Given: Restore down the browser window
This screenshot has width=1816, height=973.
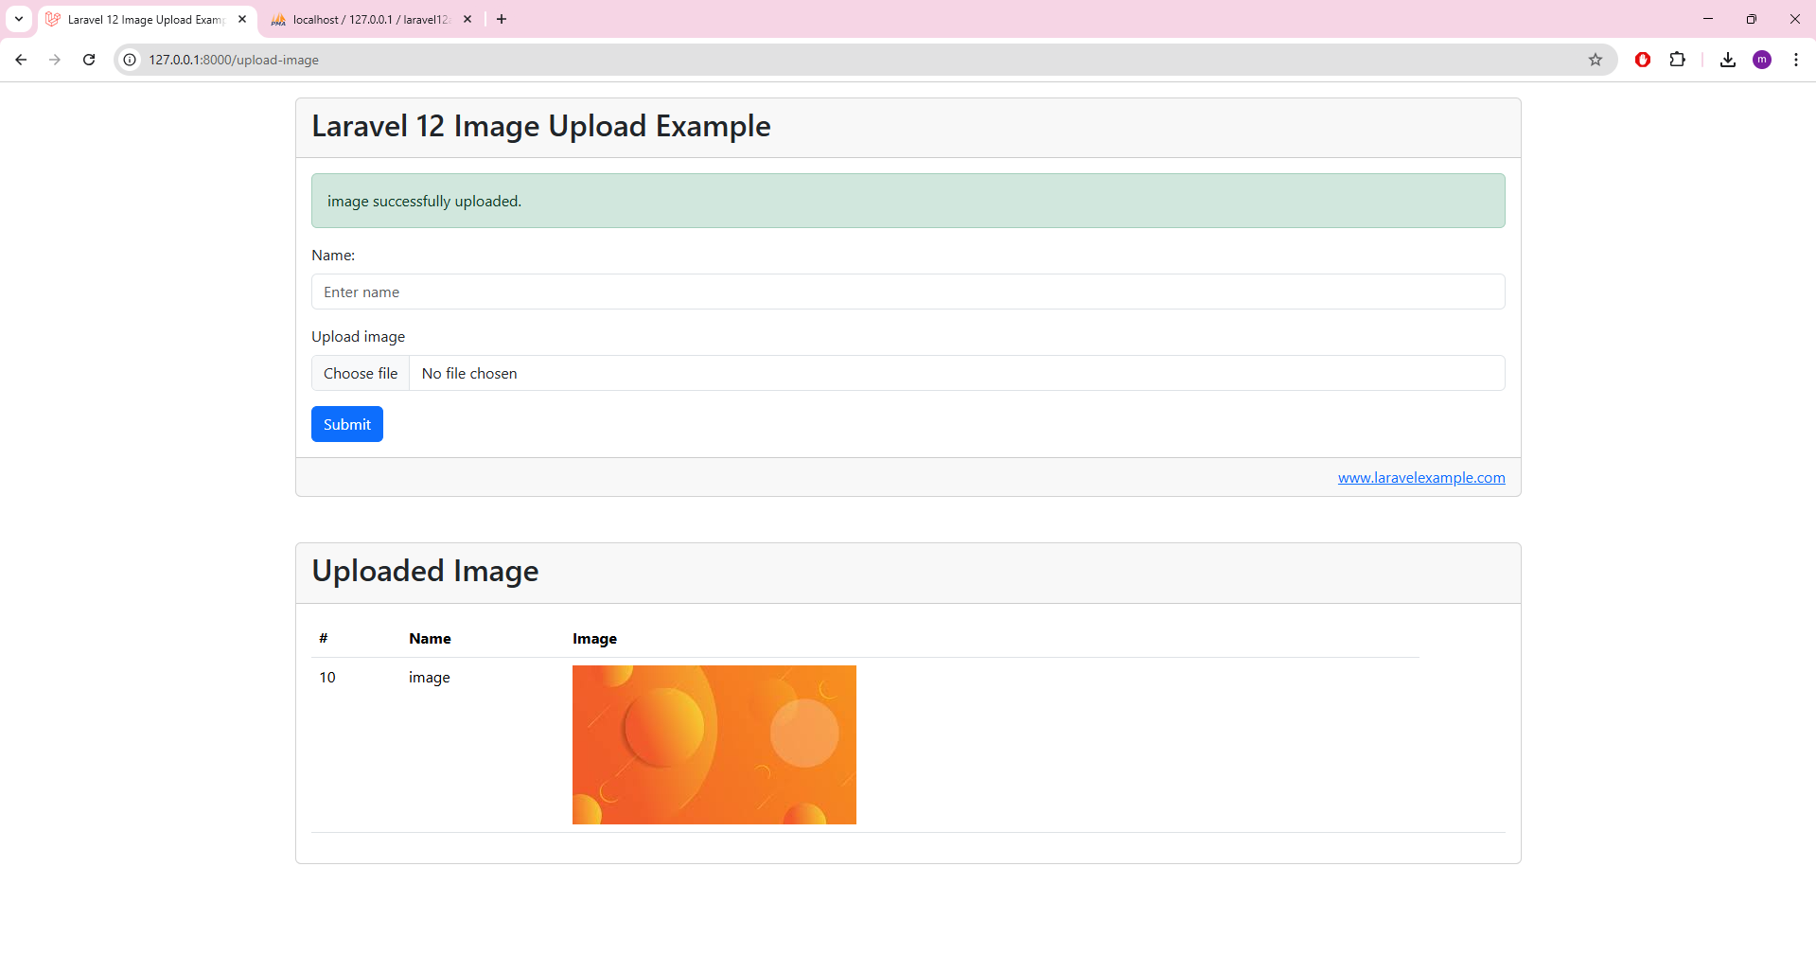Looking at the screenshot, I should point(1752,19).
